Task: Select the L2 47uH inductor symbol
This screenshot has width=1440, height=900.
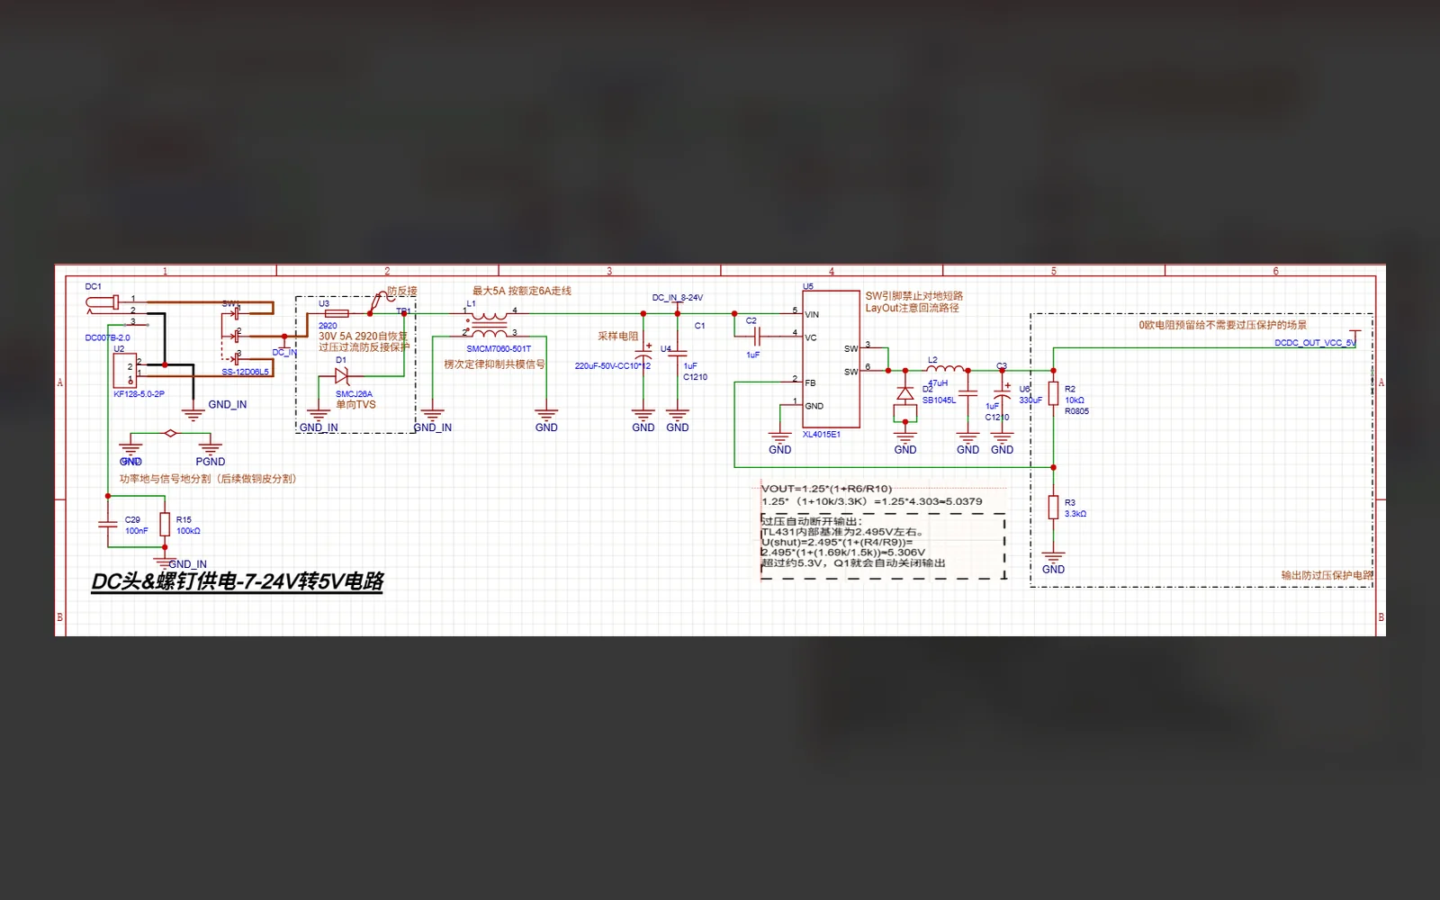Action: tap(945, 368)
